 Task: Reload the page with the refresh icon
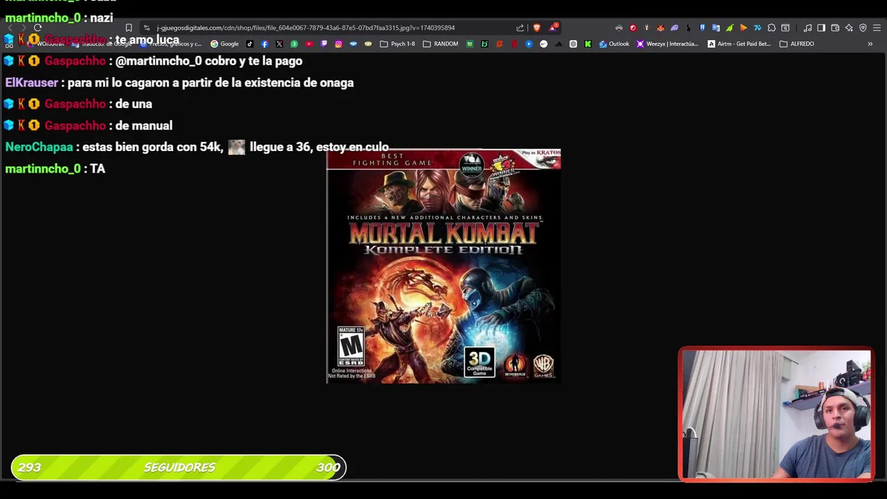point(37,28)
